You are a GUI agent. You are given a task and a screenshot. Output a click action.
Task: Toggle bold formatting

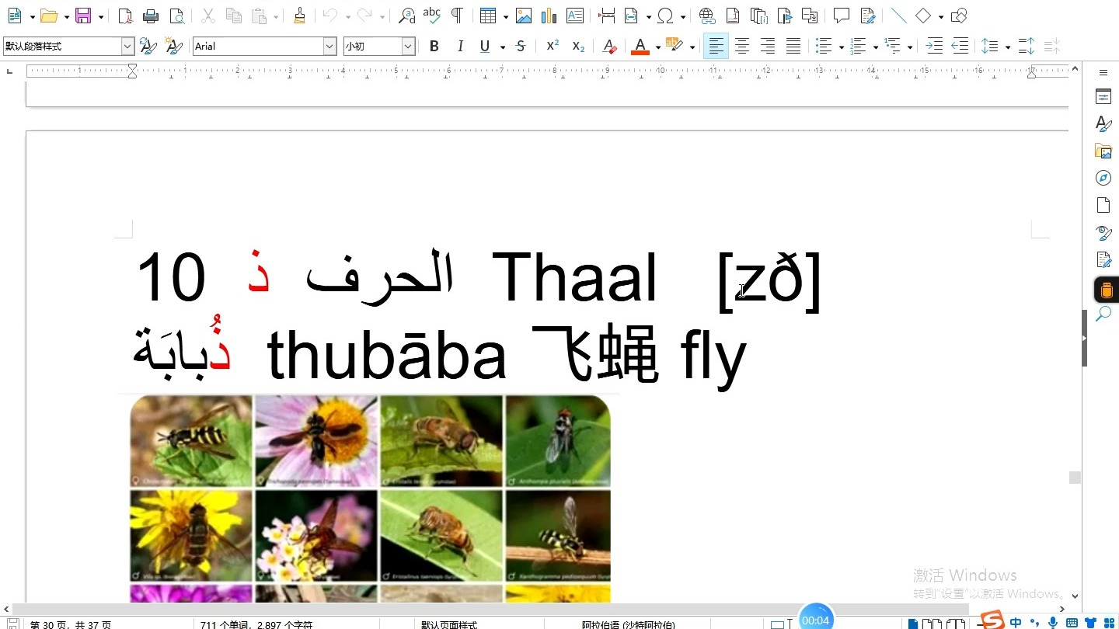(434, 47)
